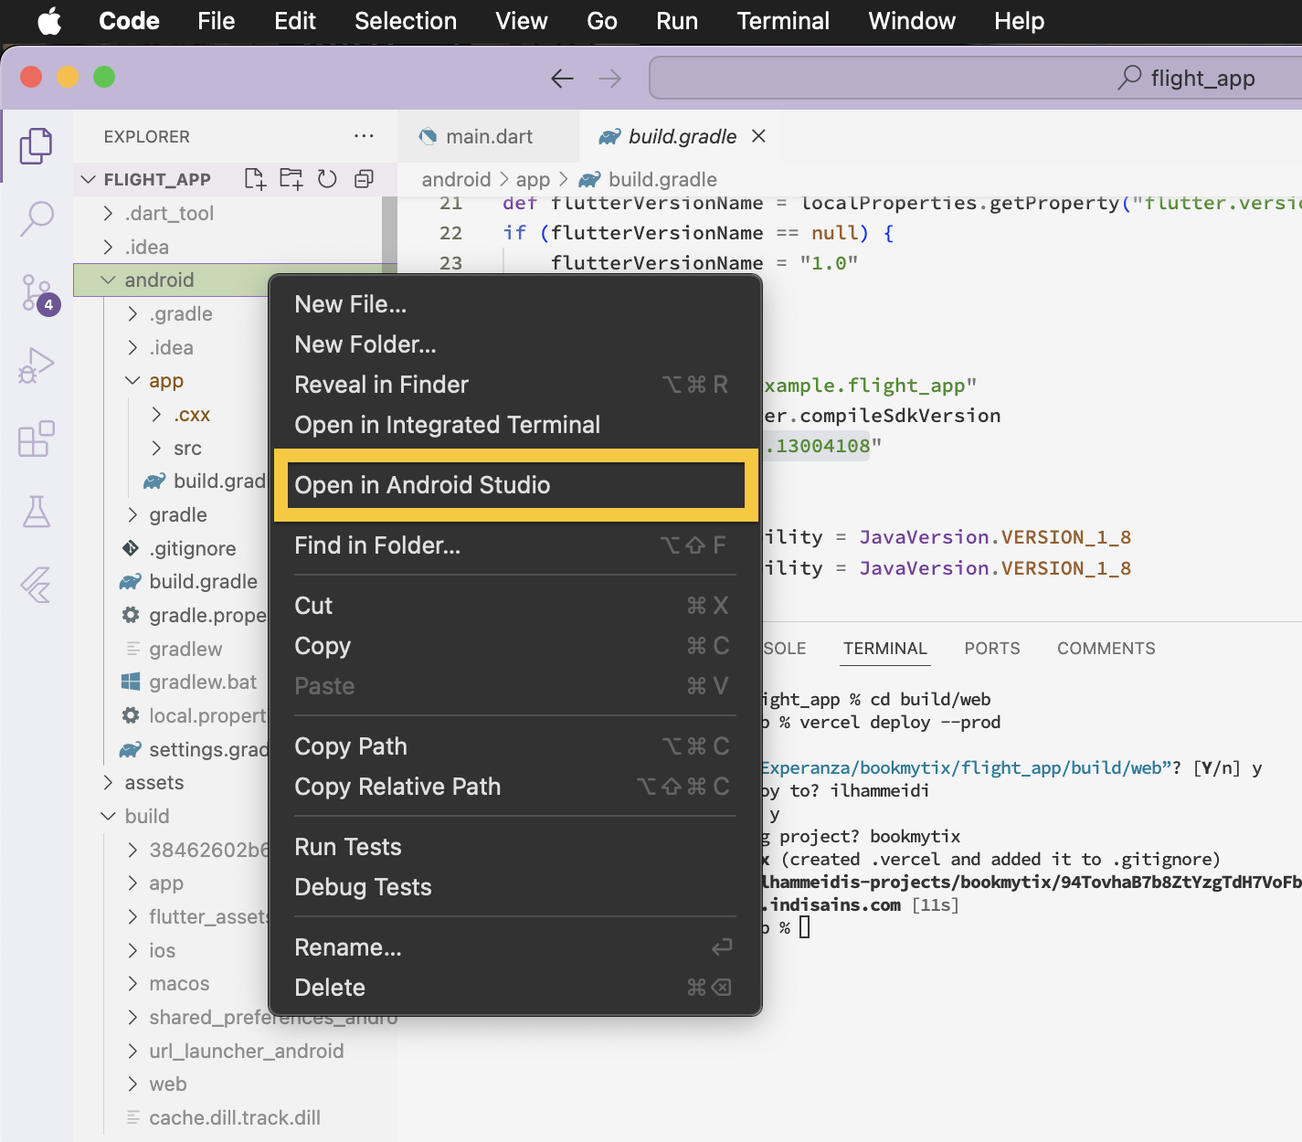The height and width of the screenshot is (1142, 1302).
Task: Open the Testing flask icon
Action: click(x=37, y=512)
